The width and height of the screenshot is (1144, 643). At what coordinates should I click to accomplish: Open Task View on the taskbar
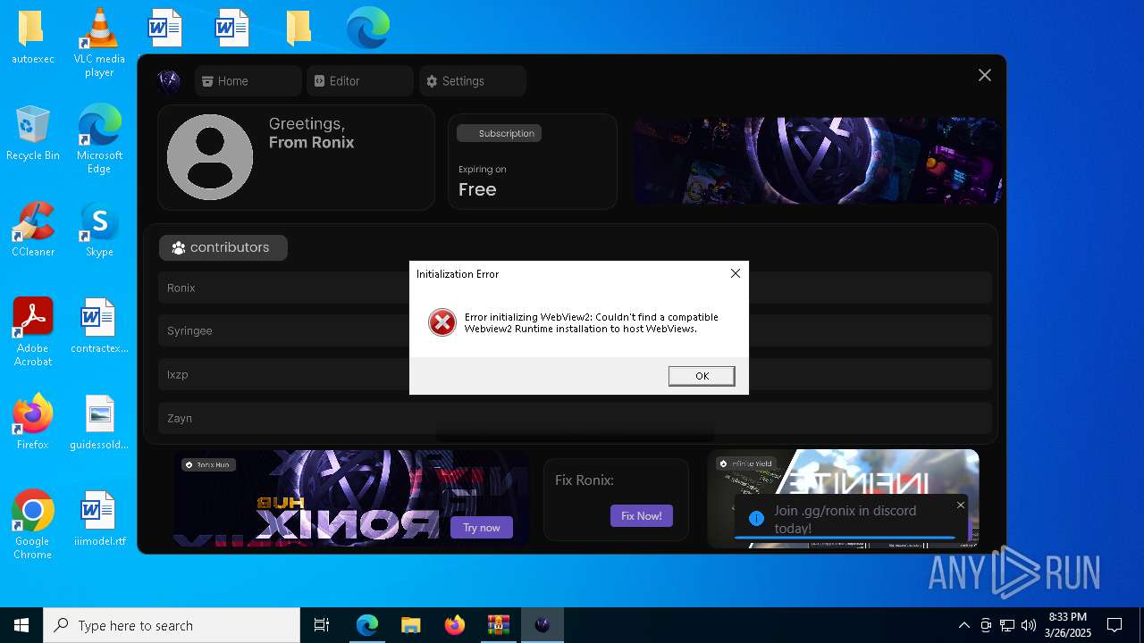coord(322,625)
